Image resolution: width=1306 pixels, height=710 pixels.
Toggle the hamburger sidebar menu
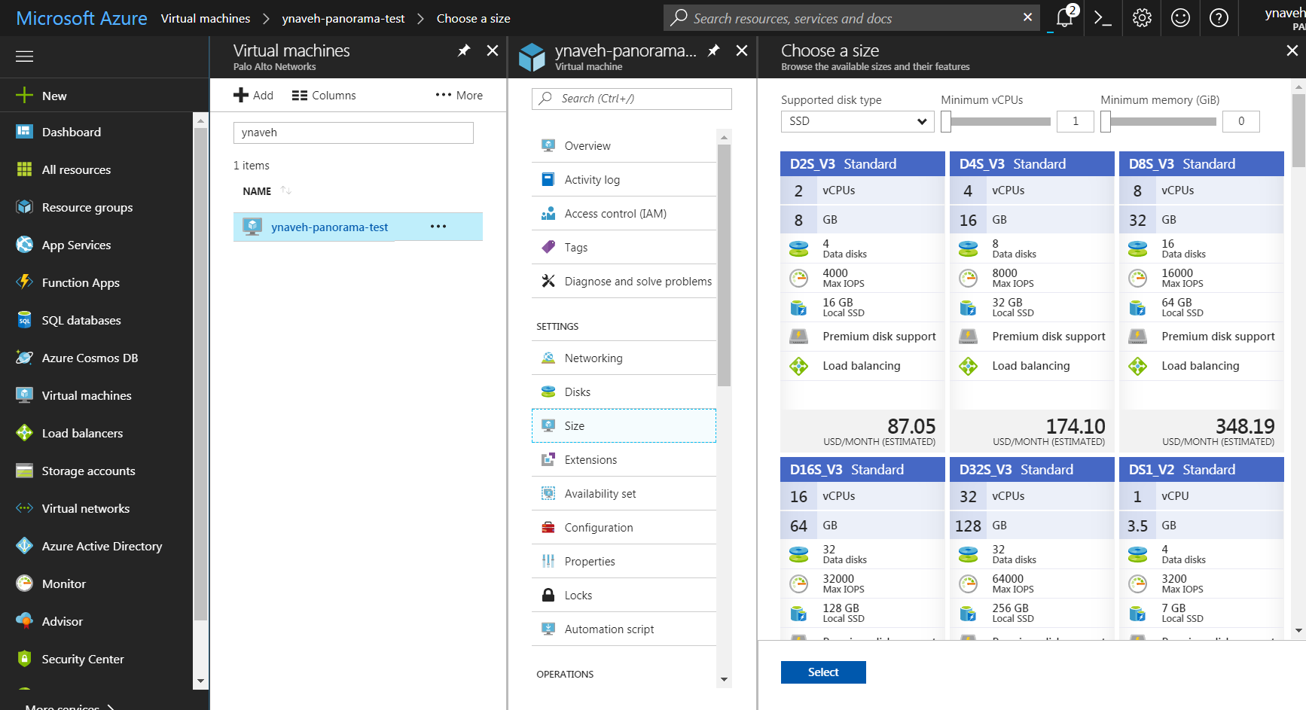tap(25, 56)
